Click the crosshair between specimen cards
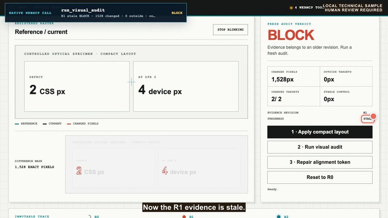This screenshot has width=388, height=218. pos(131,82)
